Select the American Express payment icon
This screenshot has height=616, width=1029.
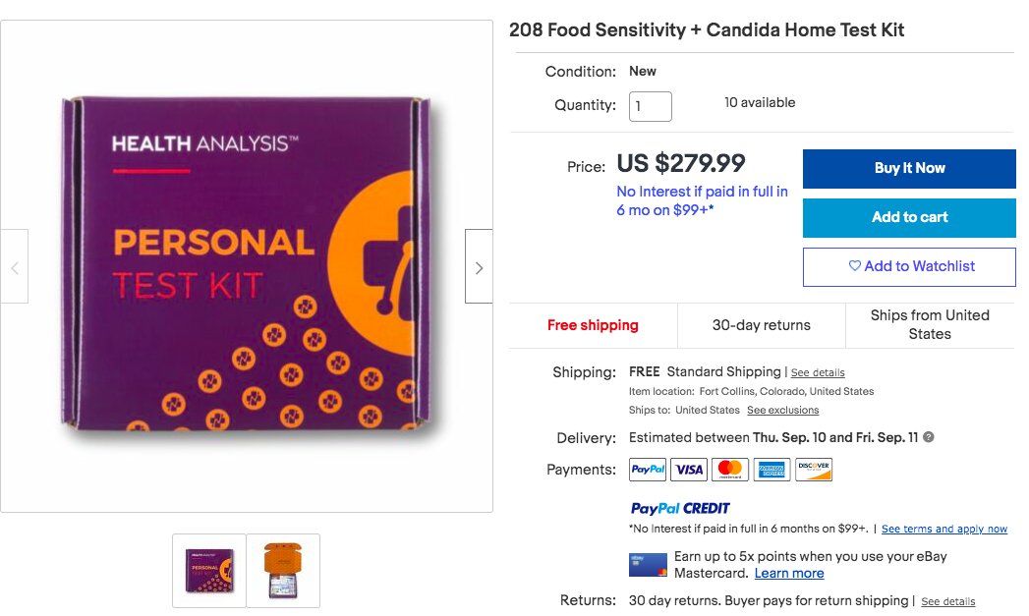(772, 469)
